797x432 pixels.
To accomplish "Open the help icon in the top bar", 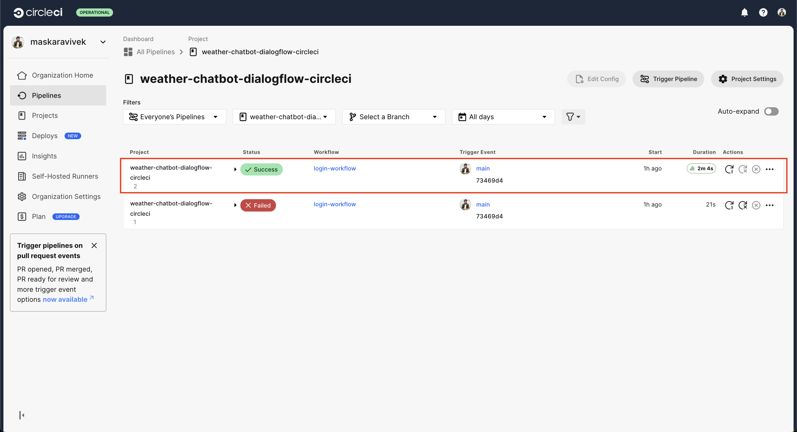I will 763,12.
